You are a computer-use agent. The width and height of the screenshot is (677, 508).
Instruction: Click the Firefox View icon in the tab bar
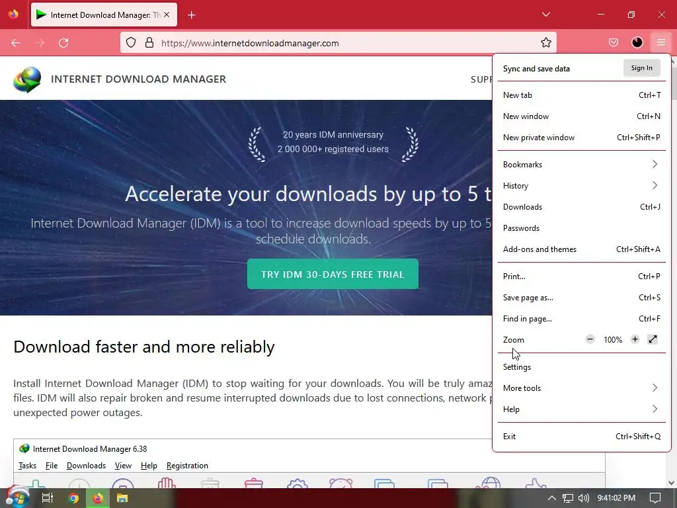coord(13,15)
